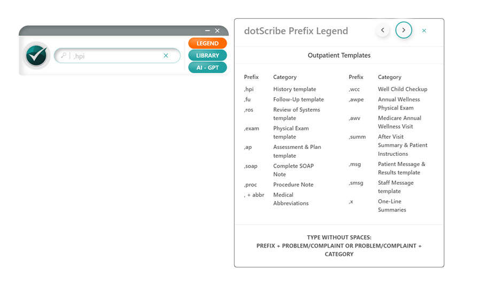This screenshot has width=481, height=286.
Task: Click the search magnifier icon
Action: click(x=64, y=55)
